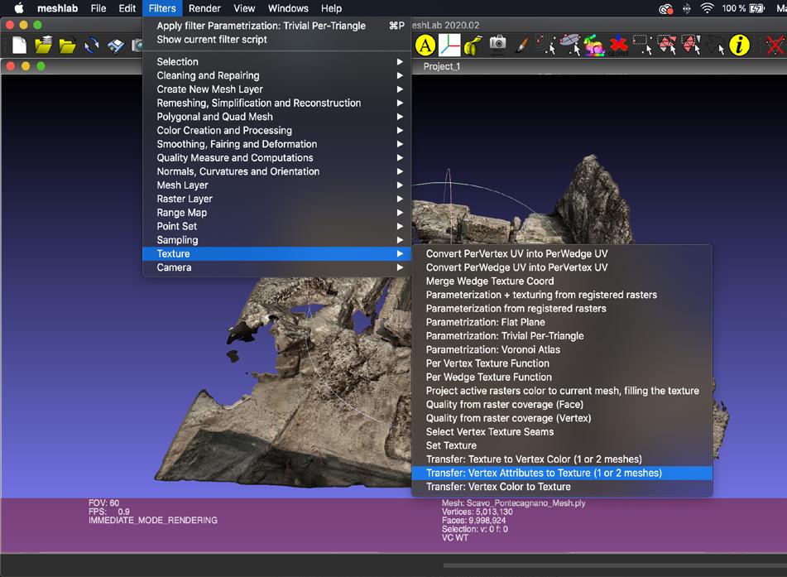Select the paintbrush painting tool
The image size is (787, 577).
click(521, 46)
